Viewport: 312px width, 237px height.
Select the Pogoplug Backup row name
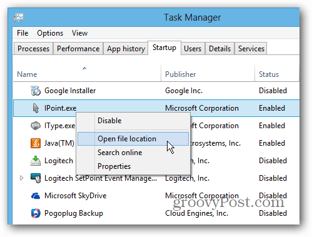pos(74,213)
